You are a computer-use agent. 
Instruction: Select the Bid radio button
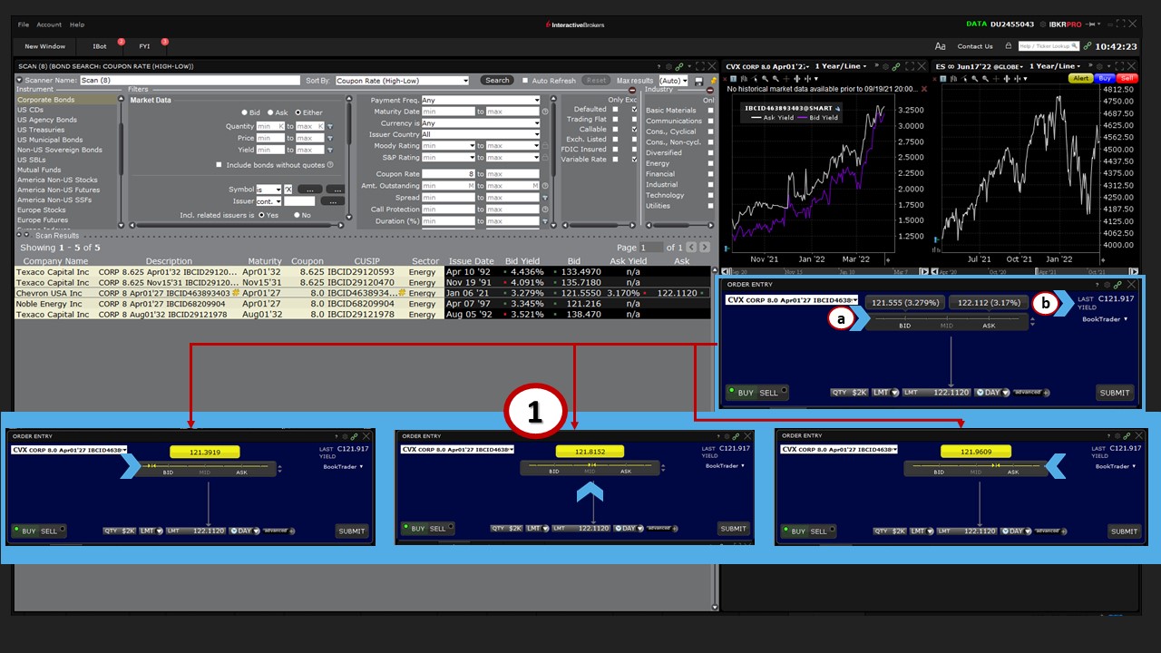pos(245,112)
